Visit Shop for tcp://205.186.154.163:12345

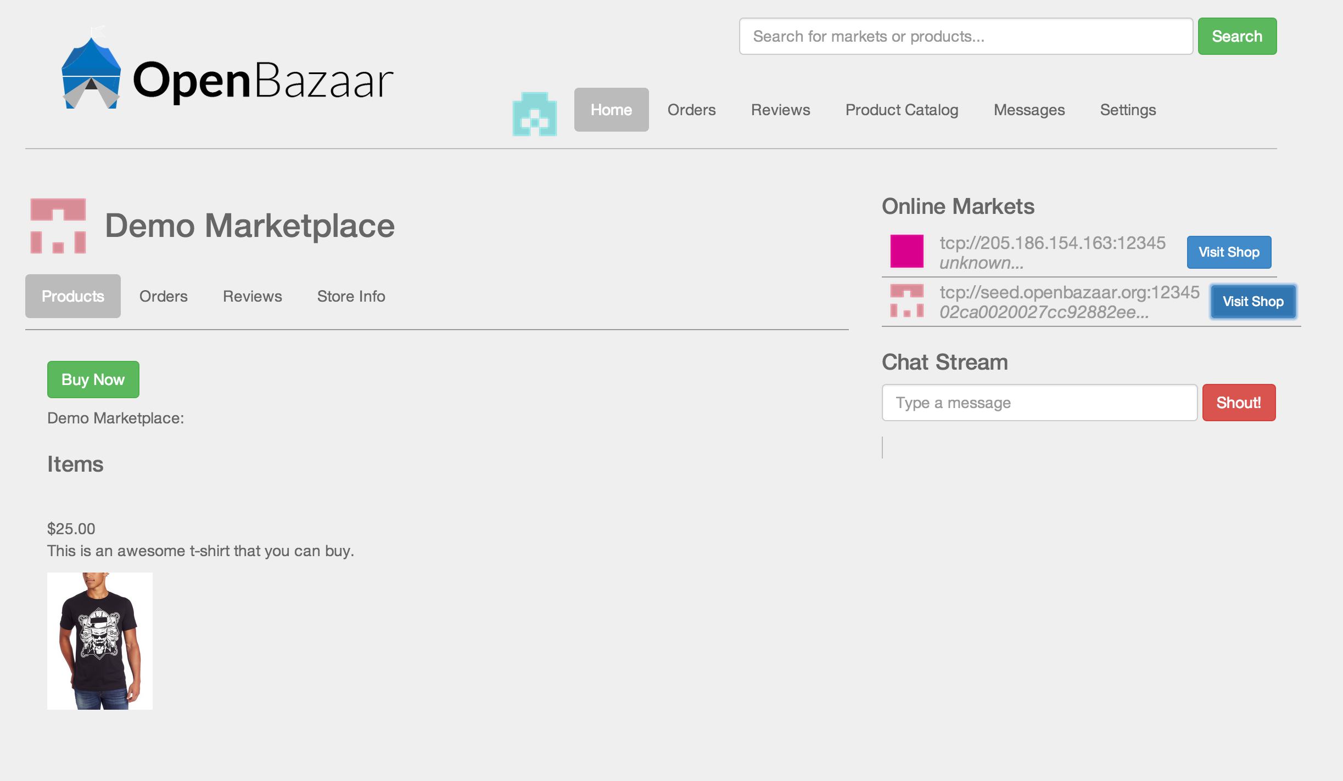pos(1229,252)
